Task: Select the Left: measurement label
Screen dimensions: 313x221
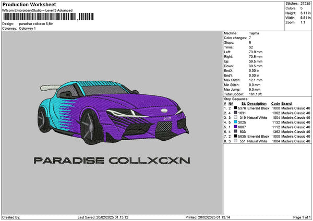Action: (227, 52)
